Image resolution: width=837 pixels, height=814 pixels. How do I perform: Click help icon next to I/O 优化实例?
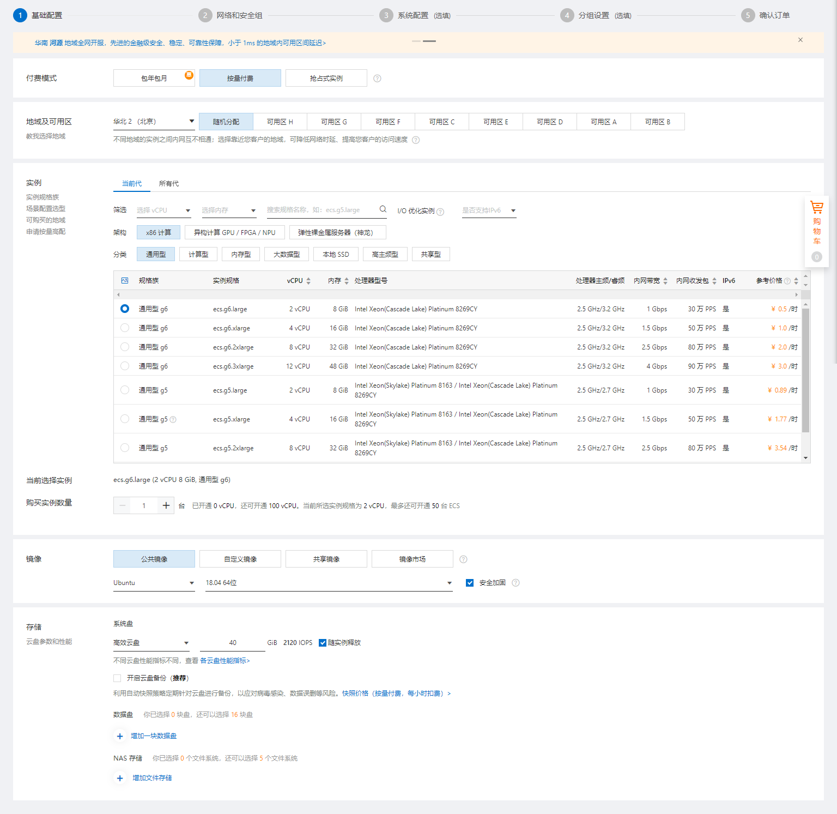(440, 212)
